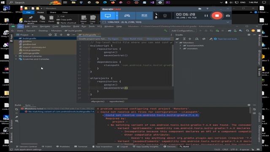Open the Refactor menu
270x152 pixels.
(66, 26)
